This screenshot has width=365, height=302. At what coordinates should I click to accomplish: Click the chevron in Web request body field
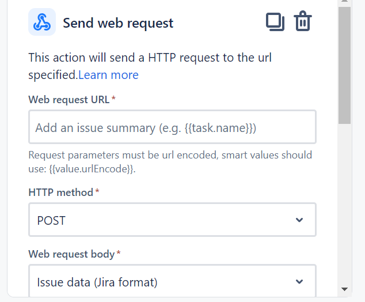pyautogui.click(x=299, y=281)
